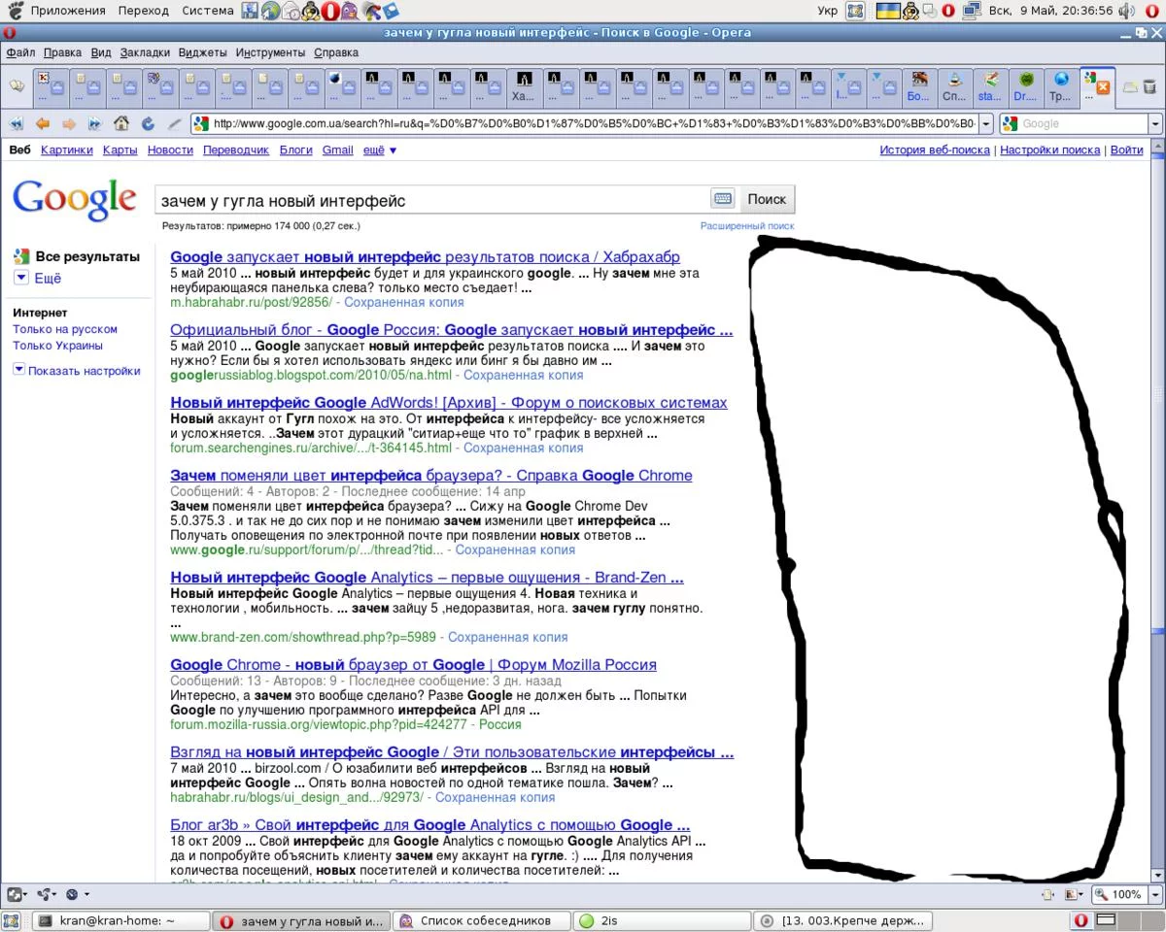The height and width of the screenshot is (932, 1166).
Task: Click the show desktop icon in bottom panel
Action: [x=12, y=920]
